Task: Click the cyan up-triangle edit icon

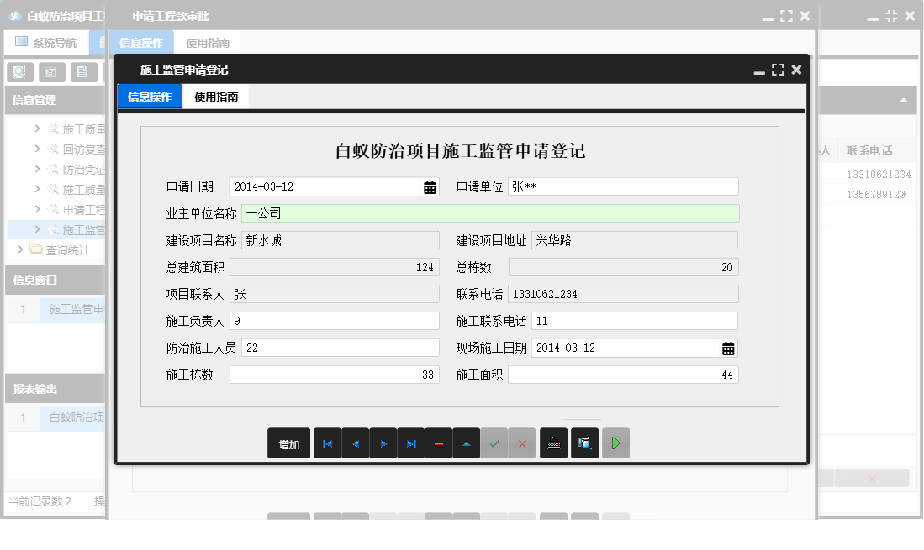Action: [467, 443]
